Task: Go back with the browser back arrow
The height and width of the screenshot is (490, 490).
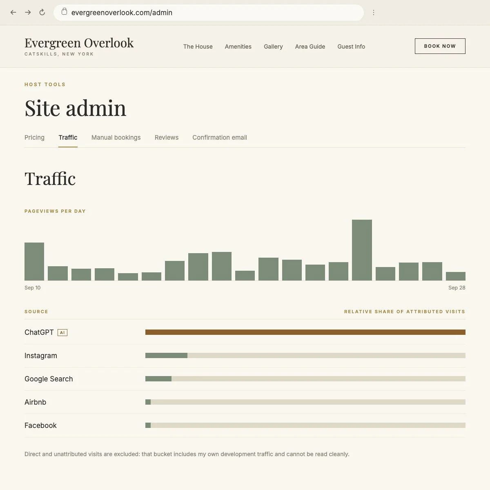Action: (13, 13)
